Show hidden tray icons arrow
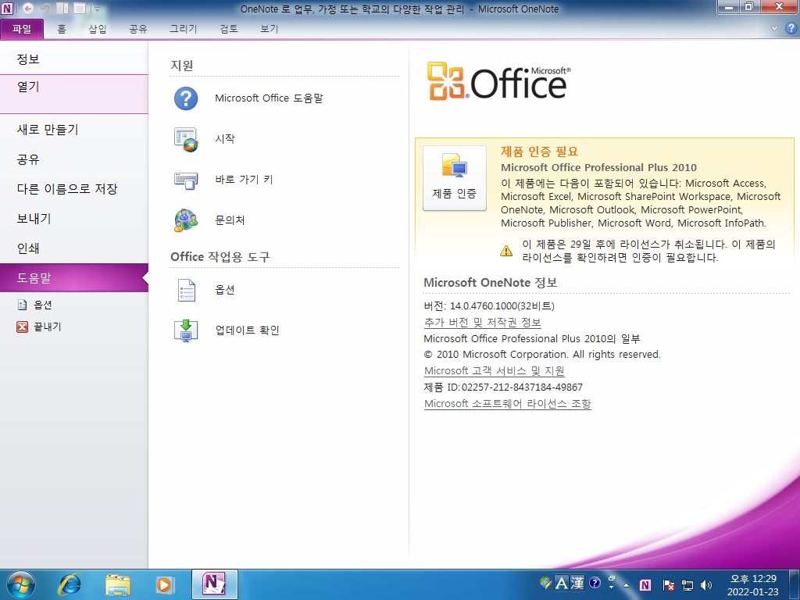This screenshot has height=600, width=800. (x=626, y=584)
